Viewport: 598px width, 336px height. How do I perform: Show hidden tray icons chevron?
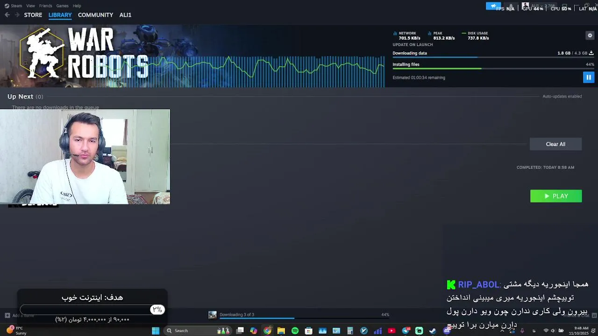click(502, 331)
